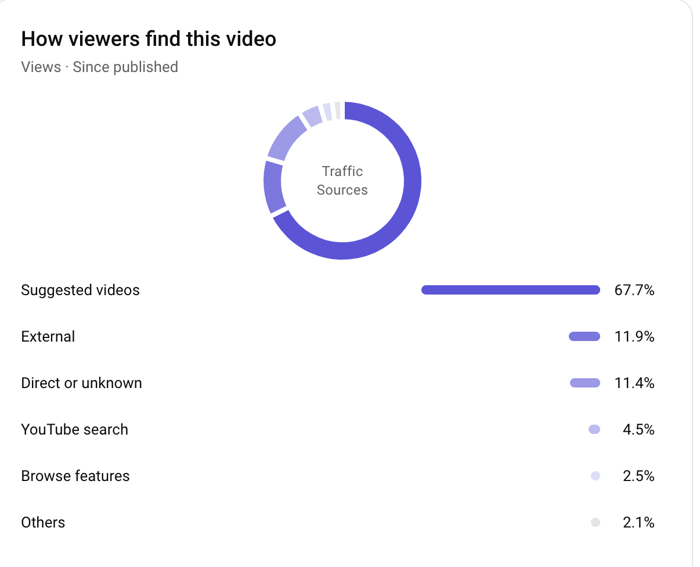Viewport: 700px width, 567px height.
Task: Click the 'How viewers find this video' heading
Action: 149,39
